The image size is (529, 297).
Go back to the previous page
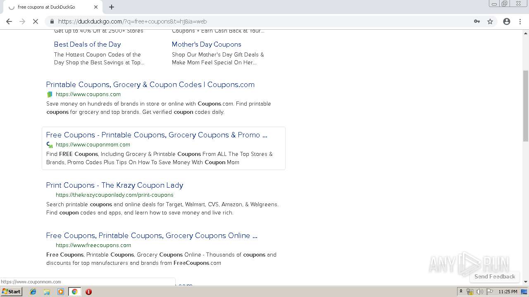(x=9, y=21)
